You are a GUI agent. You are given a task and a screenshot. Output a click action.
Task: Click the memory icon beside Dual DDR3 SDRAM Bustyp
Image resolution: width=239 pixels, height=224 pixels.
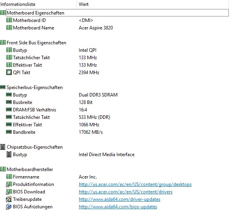point(9,95)
